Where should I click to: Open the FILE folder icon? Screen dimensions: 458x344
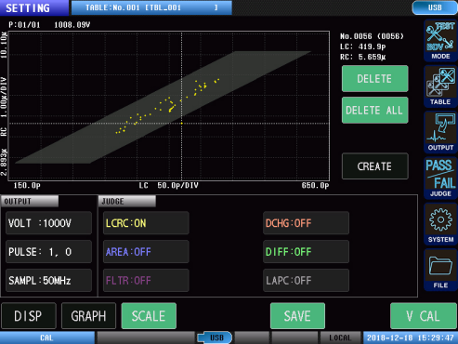(x=440, y=270)
